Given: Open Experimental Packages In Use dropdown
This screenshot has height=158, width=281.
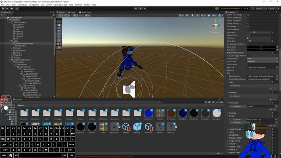Looking at the screenshot, I should [234, 9].
